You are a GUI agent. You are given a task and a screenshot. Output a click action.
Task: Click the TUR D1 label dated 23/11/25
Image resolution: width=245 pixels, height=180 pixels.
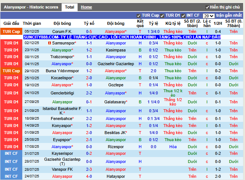pos(11,50)
